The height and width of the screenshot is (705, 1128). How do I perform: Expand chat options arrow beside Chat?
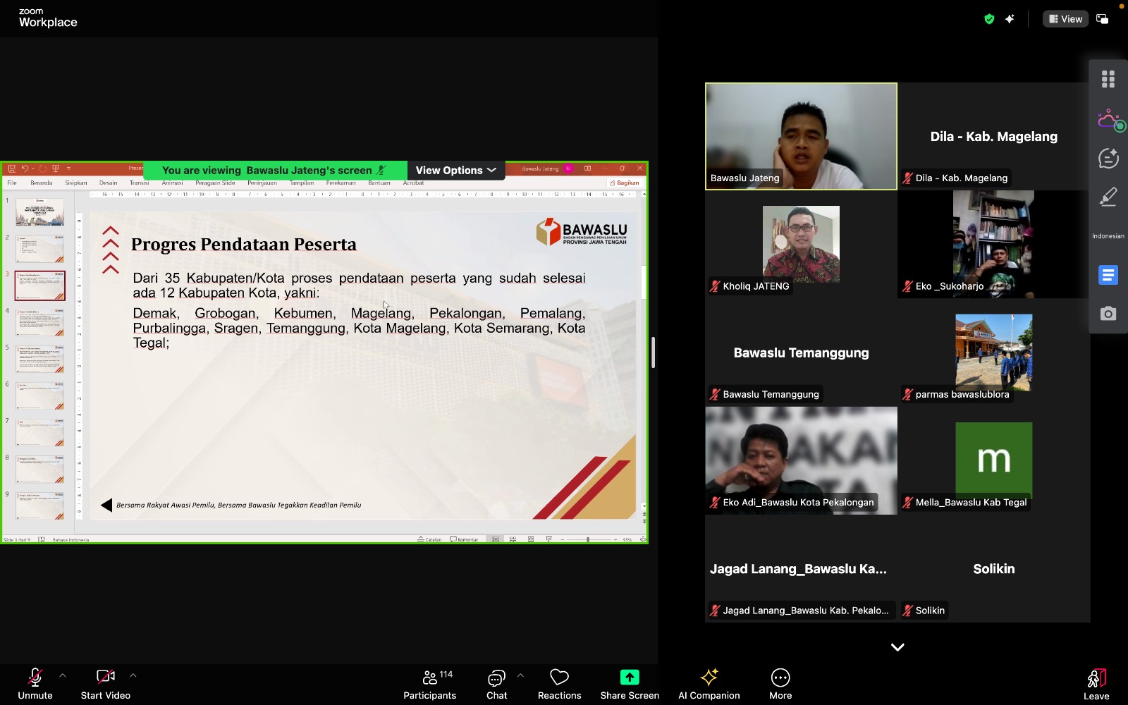click(520, 675)
